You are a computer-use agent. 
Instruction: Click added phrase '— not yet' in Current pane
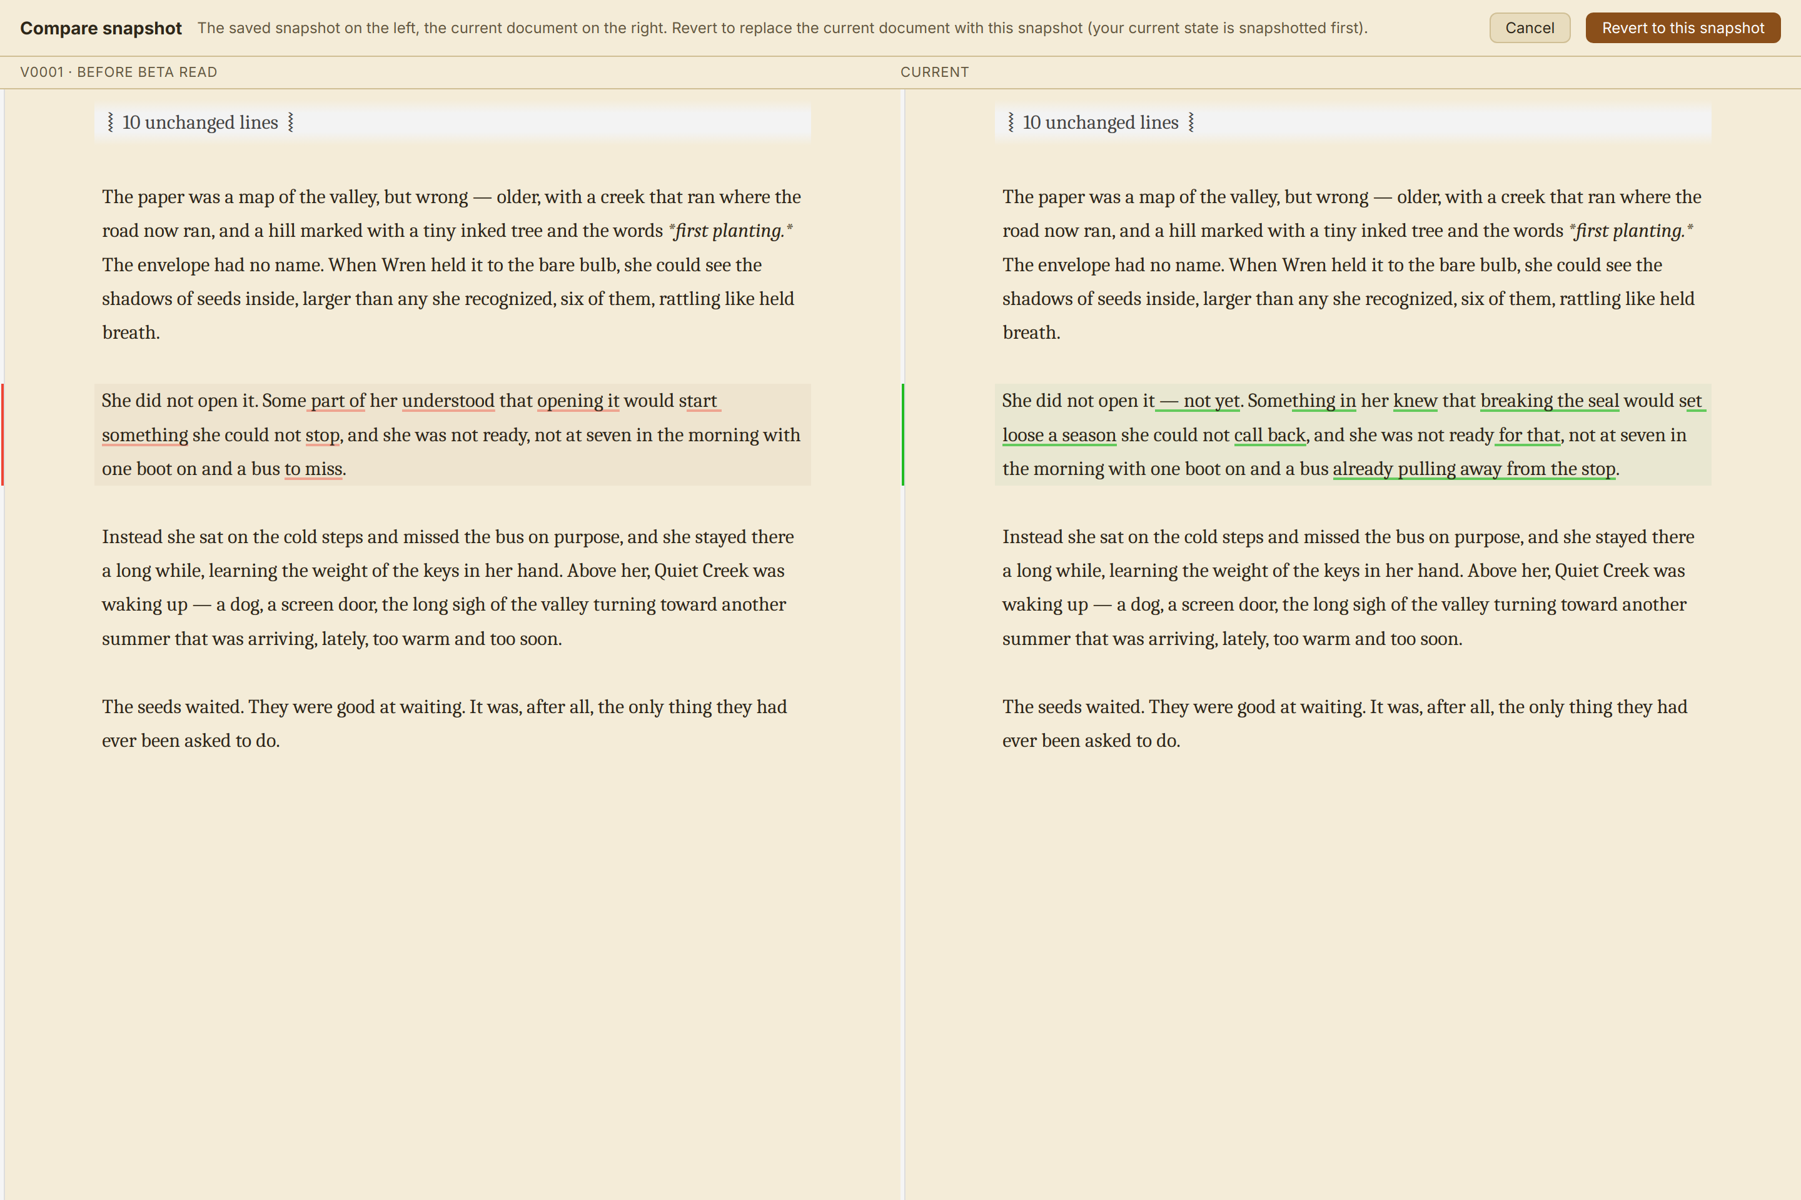[1198, 401]
